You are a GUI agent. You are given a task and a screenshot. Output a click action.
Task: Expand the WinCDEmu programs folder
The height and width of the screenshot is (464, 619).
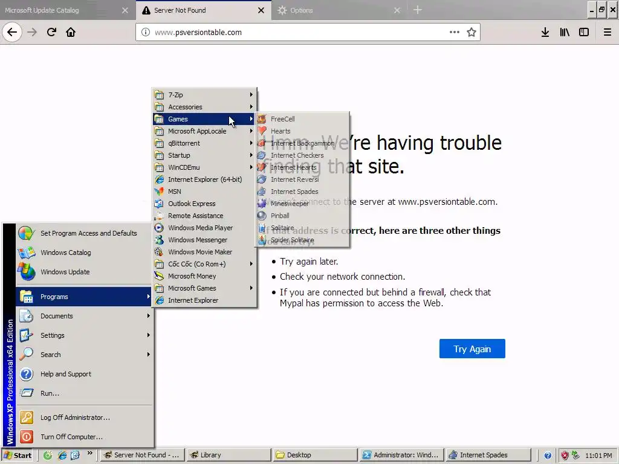pyautogui.click(x=204, y=167)
